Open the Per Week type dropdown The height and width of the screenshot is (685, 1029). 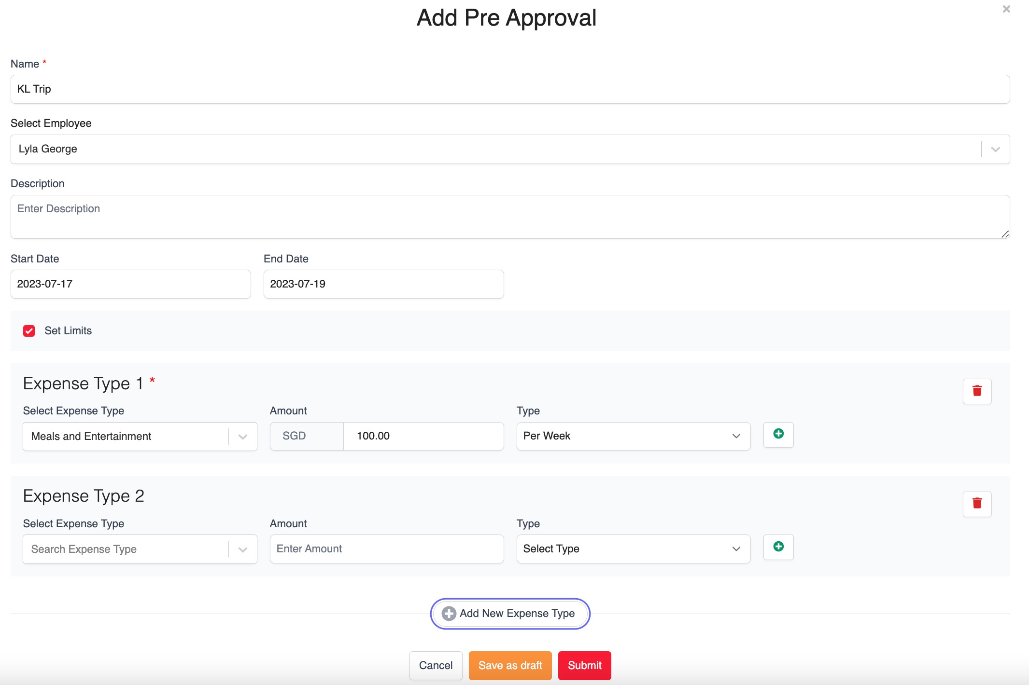click(633, 436)
